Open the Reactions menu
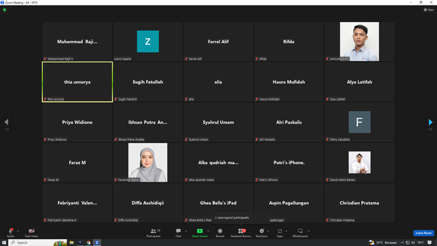The width and height of the screenshot is (437, 246). (x=262, y=232)
